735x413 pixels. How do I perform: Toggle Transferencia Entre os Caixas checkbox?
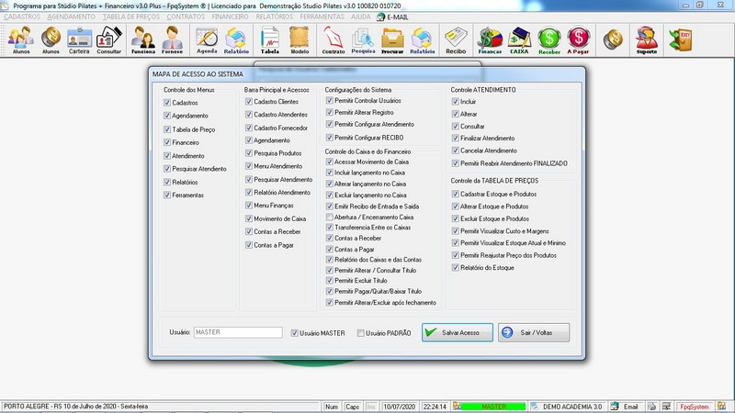pyautogui.click(x=330, y=227)
